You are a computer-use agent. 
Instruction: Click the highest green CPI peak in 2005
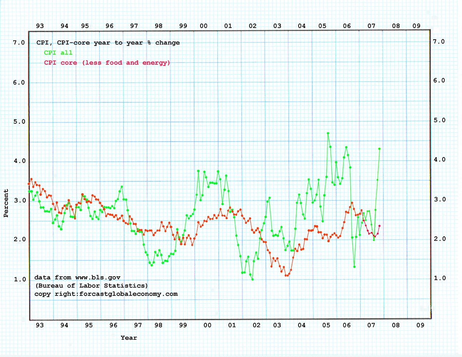(x=328, y=133)
